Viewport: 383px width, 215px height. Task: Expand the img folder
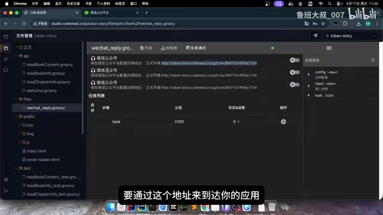19,134
